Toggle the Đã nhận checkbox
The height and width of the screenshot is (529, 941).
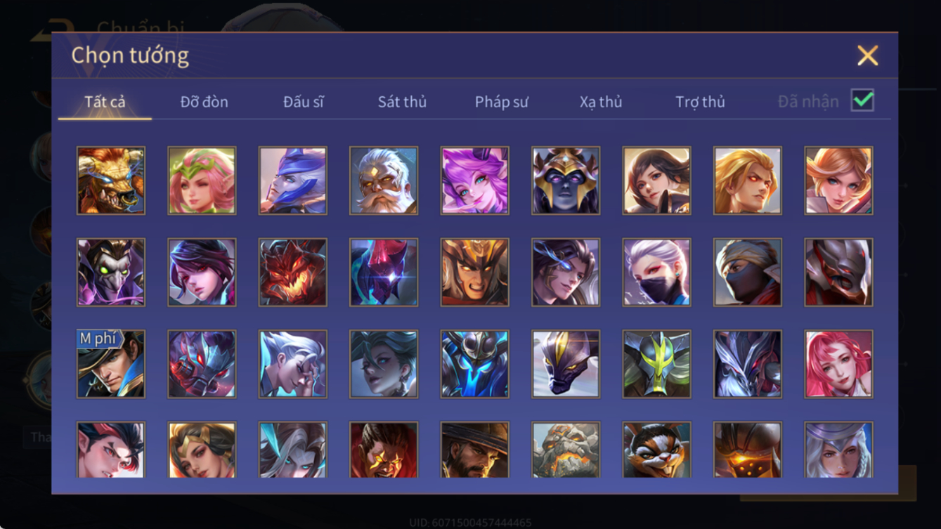click(862, 100)
